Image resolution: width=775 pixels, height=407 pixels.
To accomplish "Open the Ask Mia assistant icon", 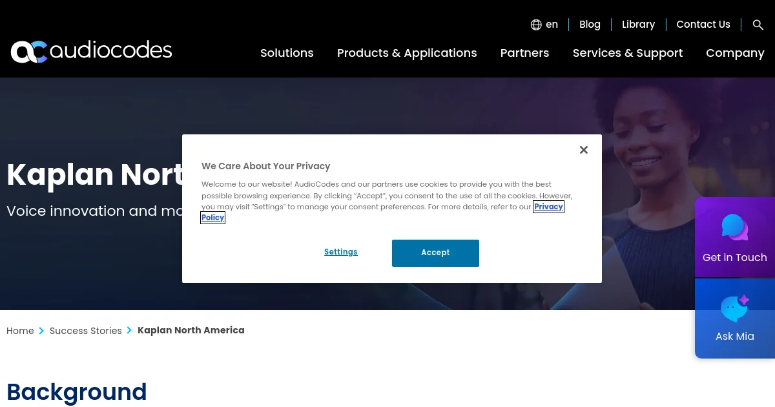I will pos(735,308).
